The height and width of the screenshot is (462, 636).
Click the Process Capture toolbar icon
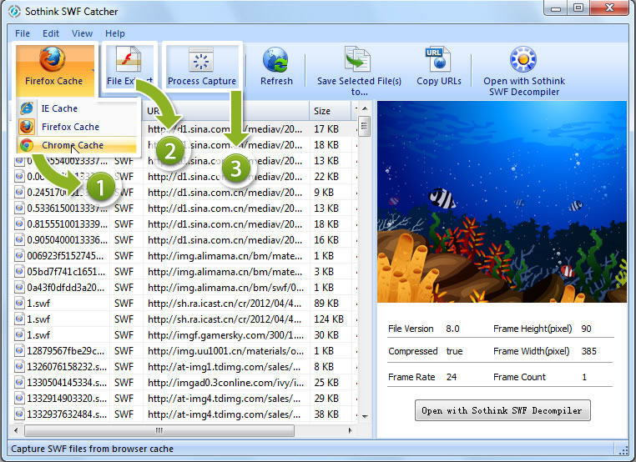pyautogui.click(x=201, y=61)
